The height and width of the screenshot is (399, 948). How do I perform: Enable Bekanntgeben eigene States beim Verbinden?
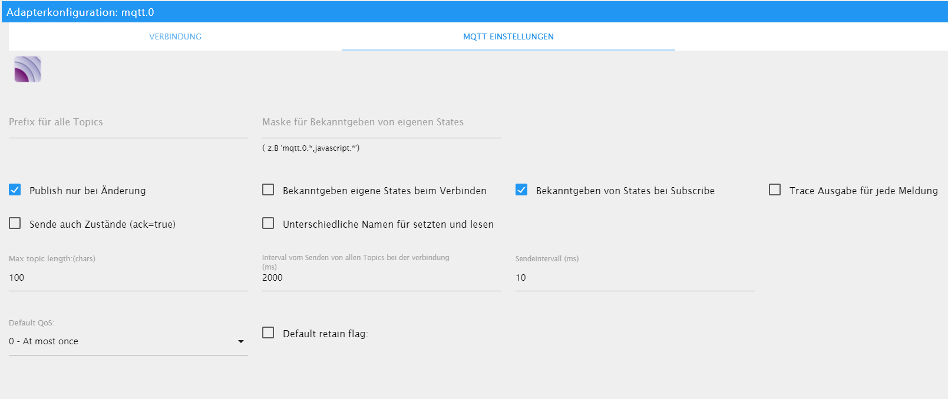268,189
